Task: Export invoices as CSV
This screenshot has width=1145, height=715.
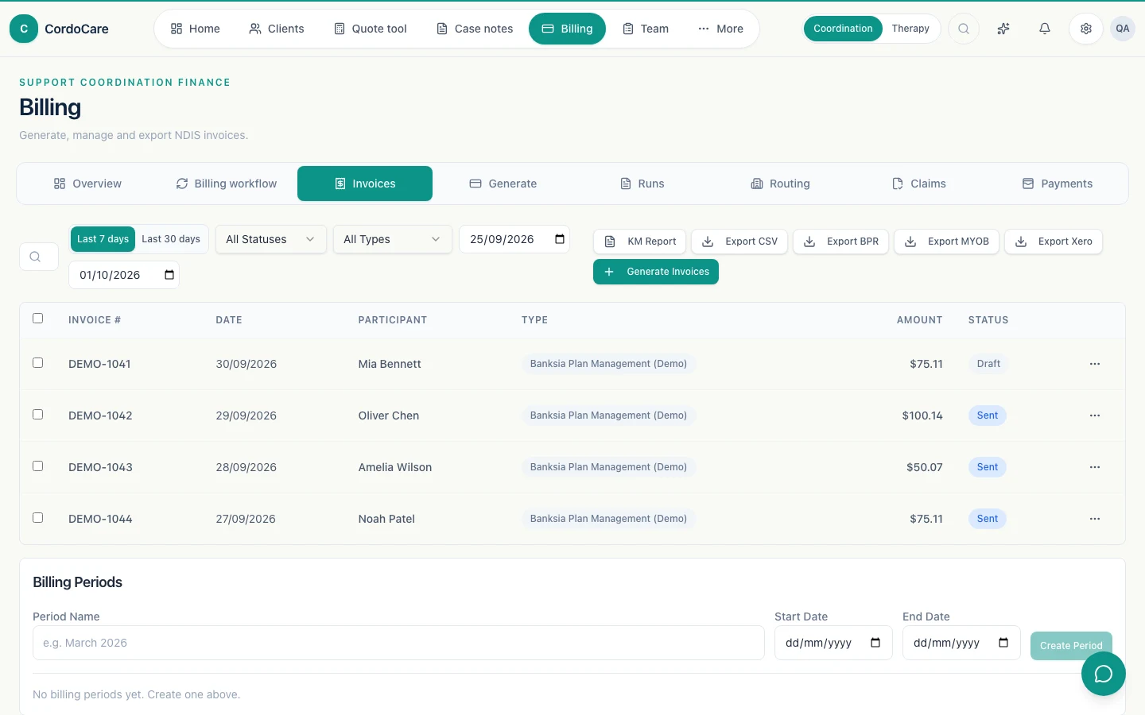Action: tap(739, 242)
